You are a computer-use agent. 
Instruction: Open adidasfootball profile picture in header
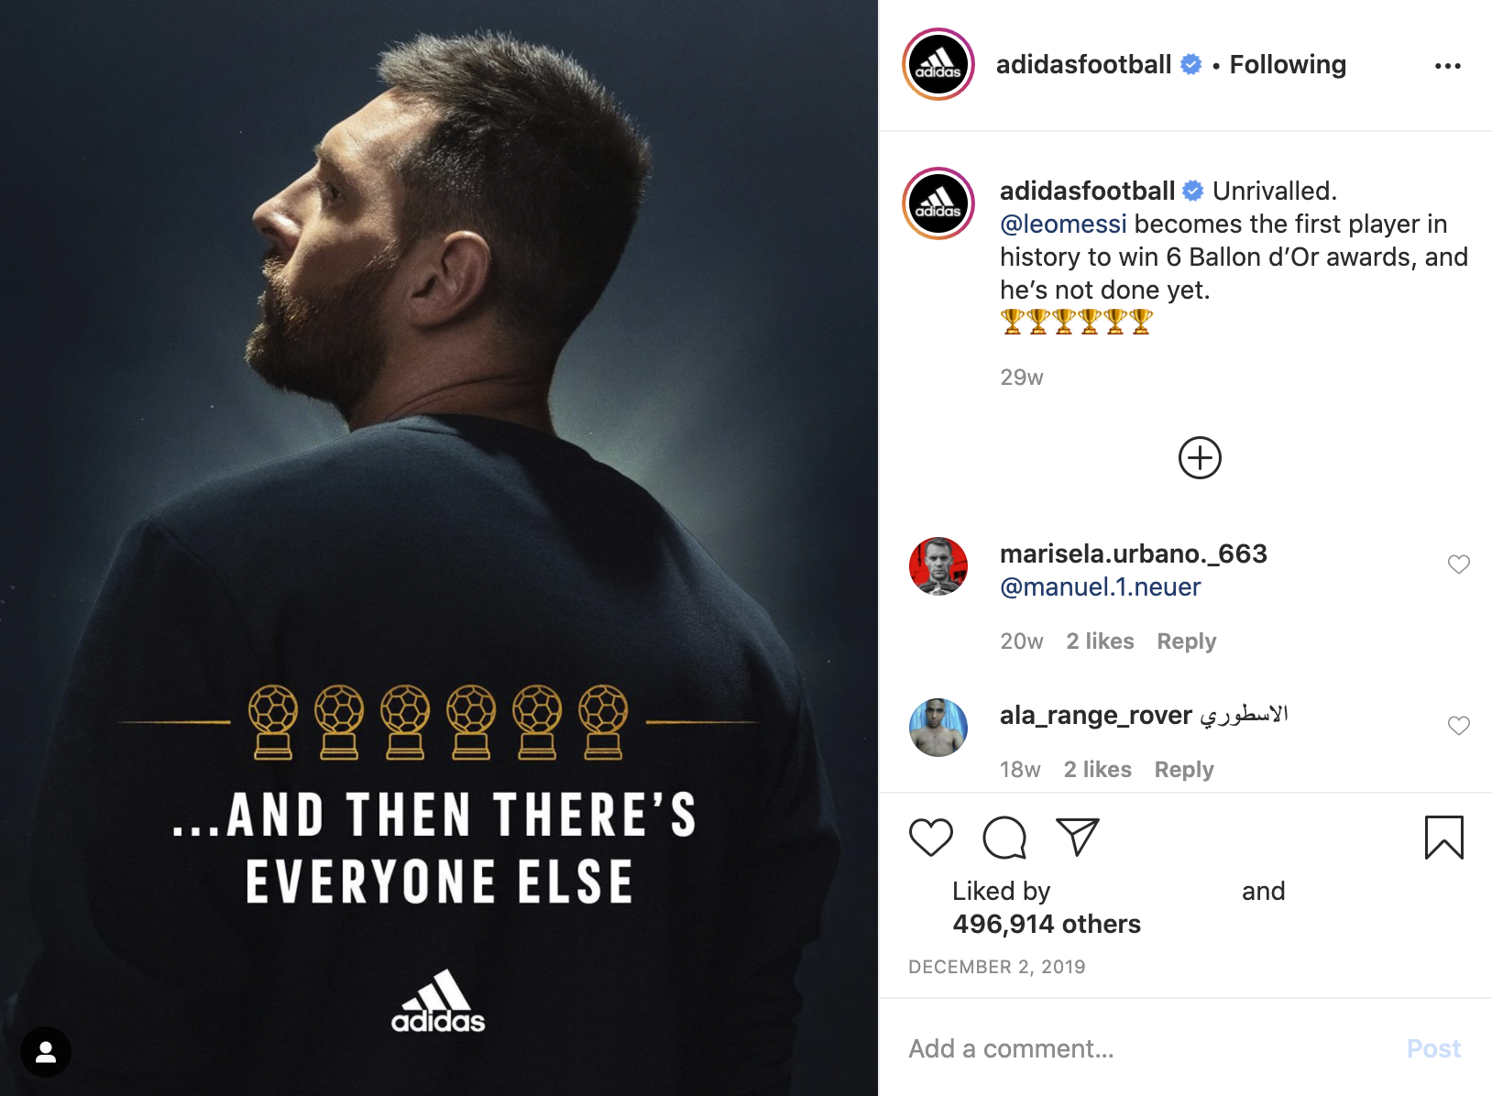click(938, 64)
